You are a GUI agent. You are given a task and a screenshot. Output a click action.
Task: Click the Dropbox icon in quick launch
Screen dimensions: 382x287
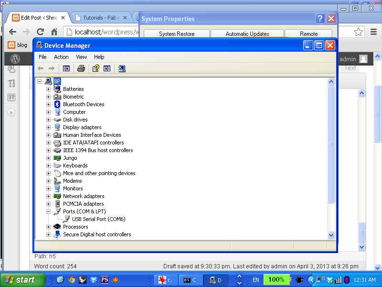[x=94, y=280]
